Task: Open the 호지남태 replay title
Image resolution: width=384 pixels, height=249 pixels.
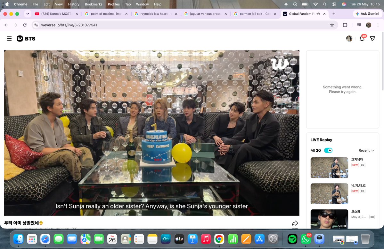Action: [357, 159]
